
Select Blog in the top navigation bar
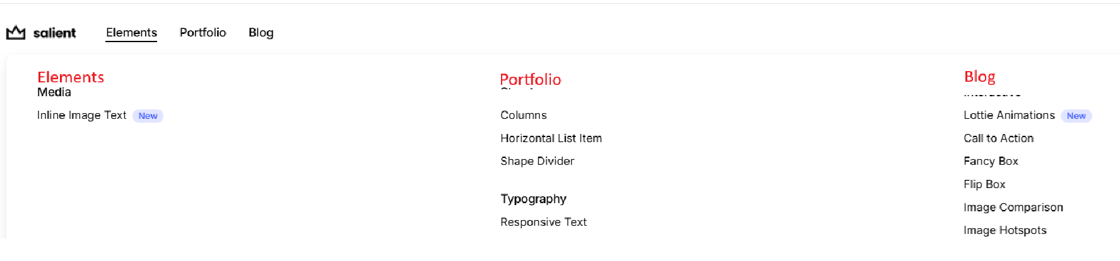click(261, 33)
